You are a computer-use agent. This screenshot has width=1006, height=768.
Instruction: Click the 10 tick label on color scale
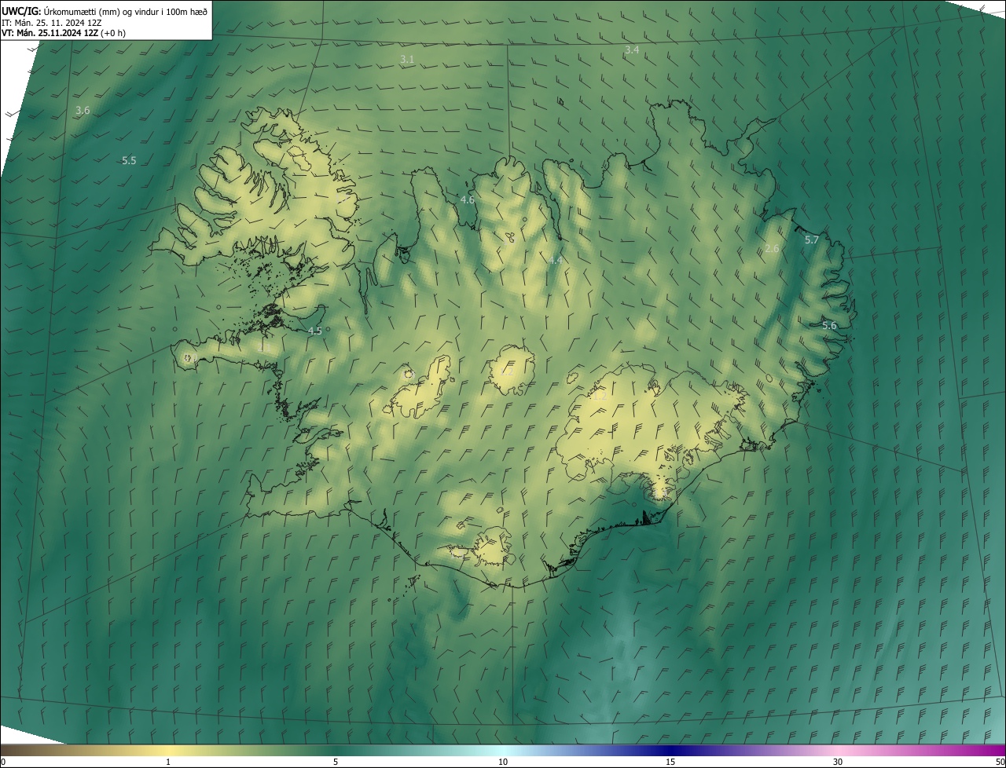coord(503,762)
